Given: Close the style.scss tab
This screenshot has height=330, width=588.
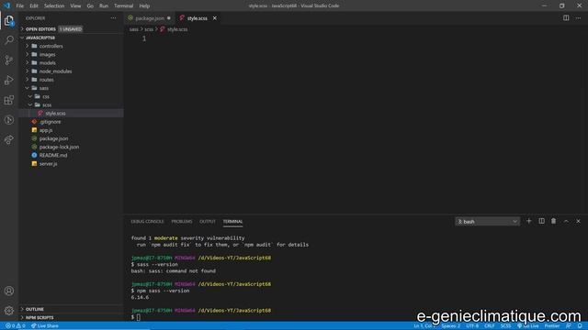Looking at the screenshot, I should click(214, 18).
